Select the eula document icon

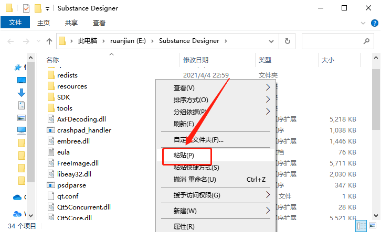51,152
